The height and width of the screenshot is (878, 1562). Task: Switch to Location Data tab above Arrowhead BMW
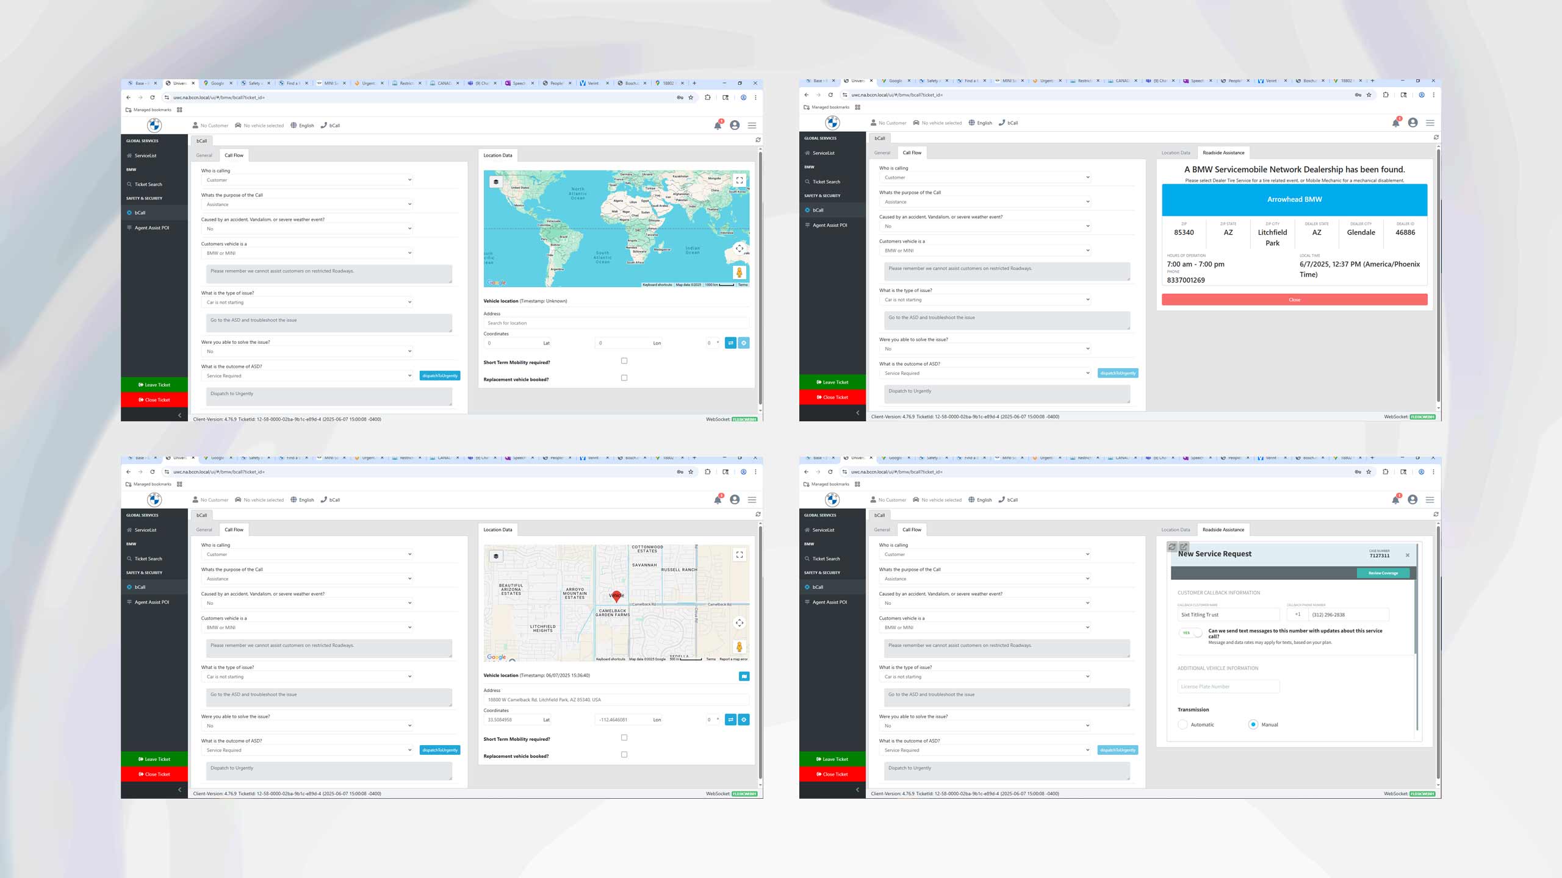1175,152
